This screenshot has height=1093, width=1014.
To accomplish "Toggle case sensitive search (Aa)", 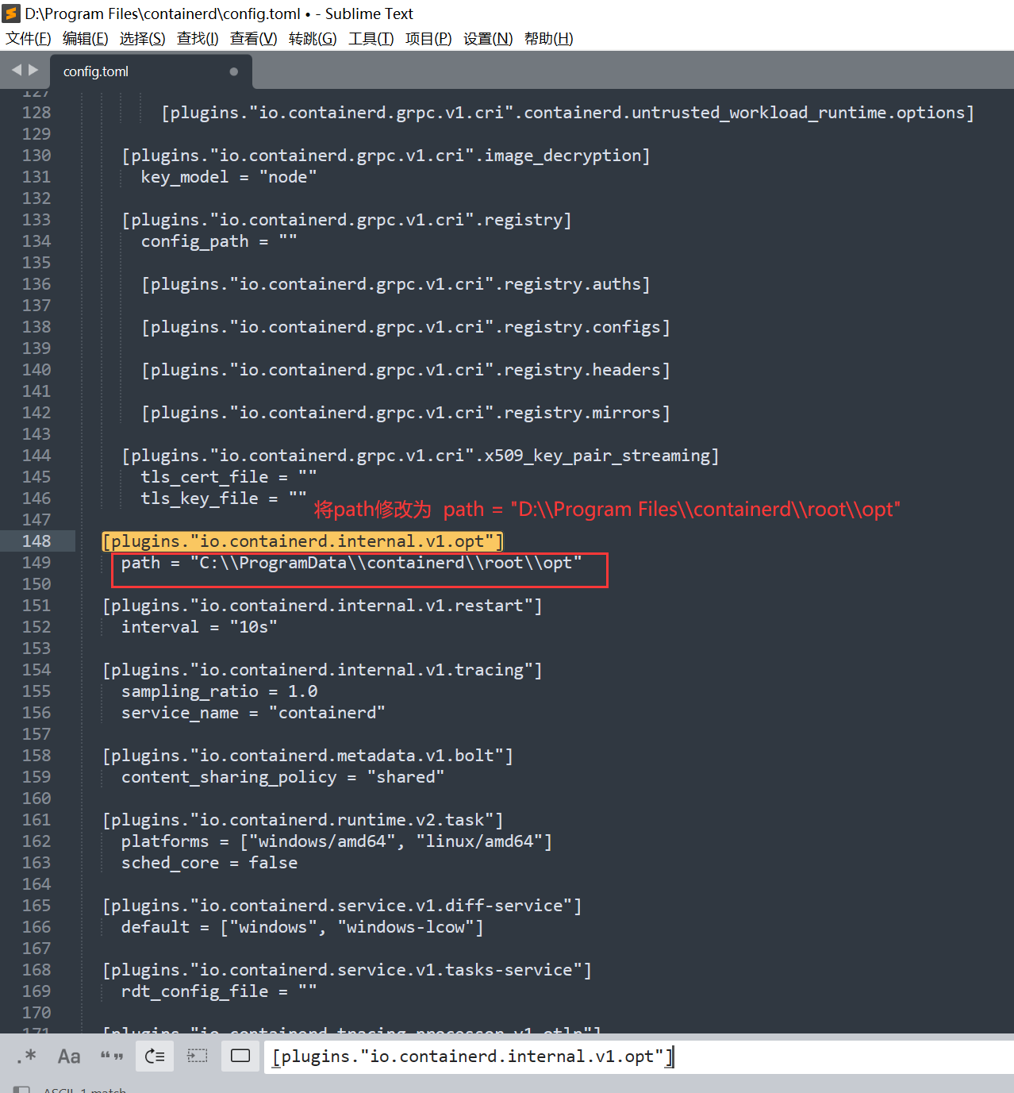I will pos(69,1056).
